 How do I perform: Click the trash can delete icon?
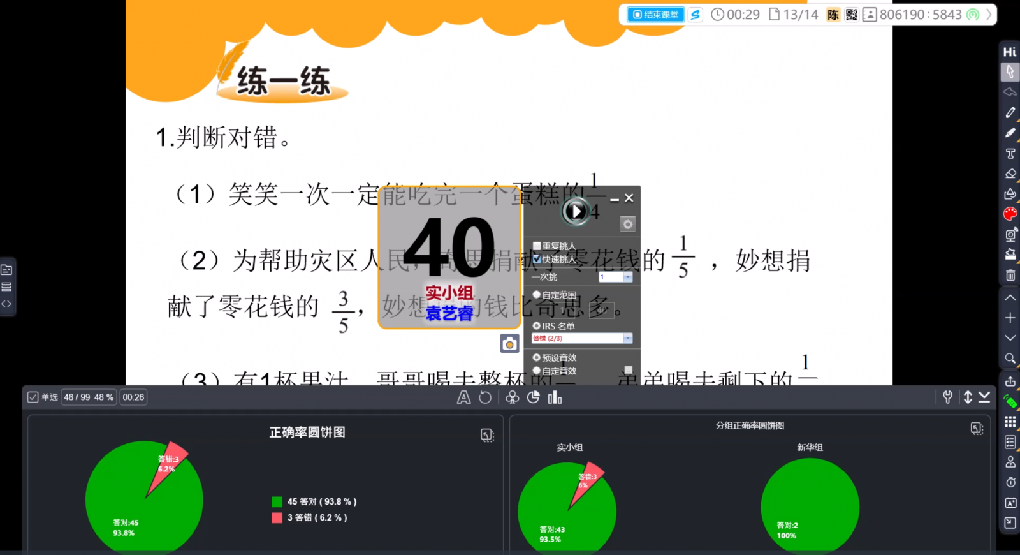pyautogui.click(x=1010, y=276)
